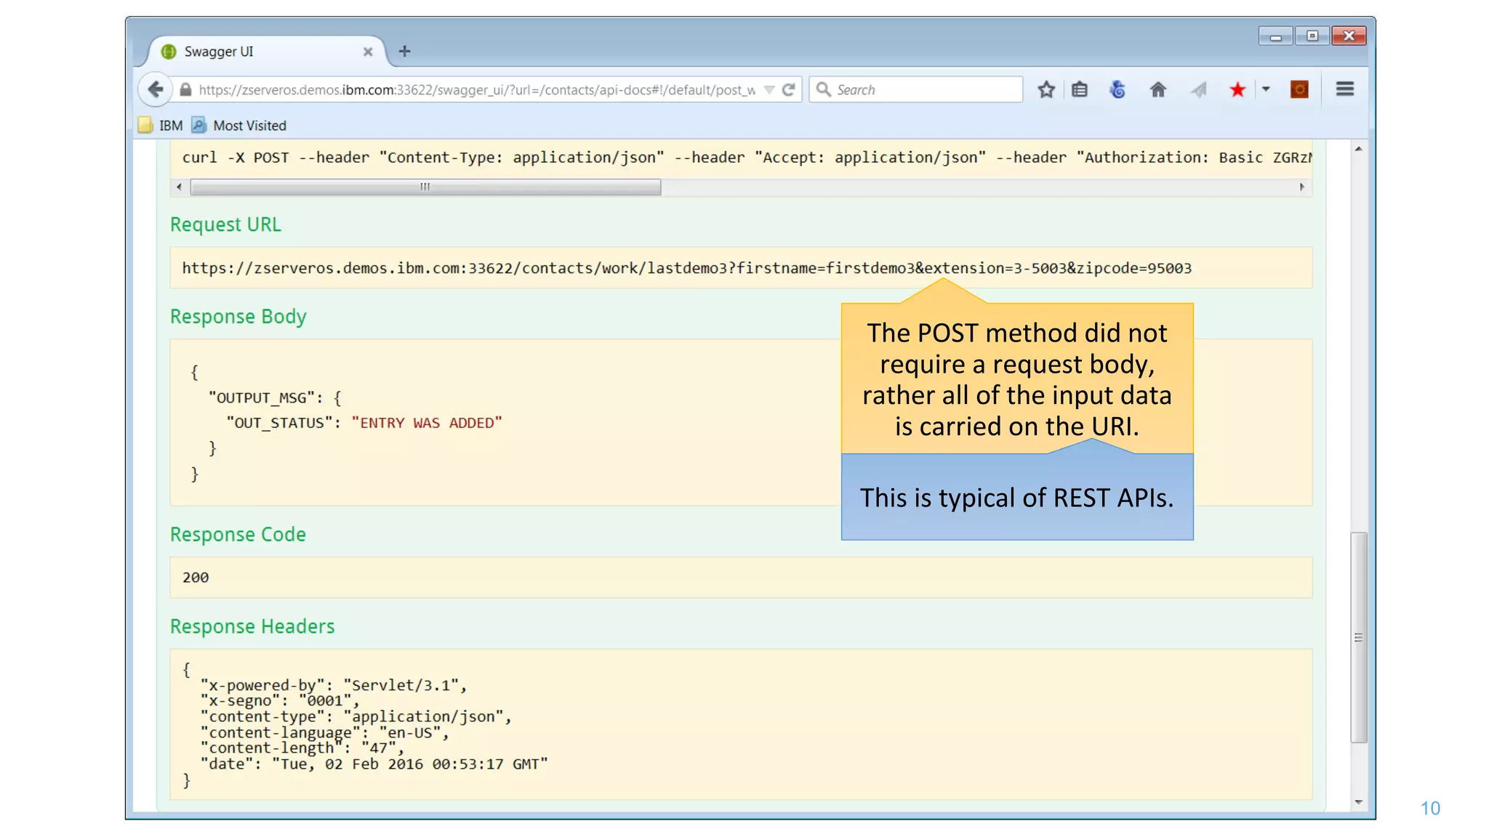
Task: Expand the dropdown next to red star
Action: 1266,89
